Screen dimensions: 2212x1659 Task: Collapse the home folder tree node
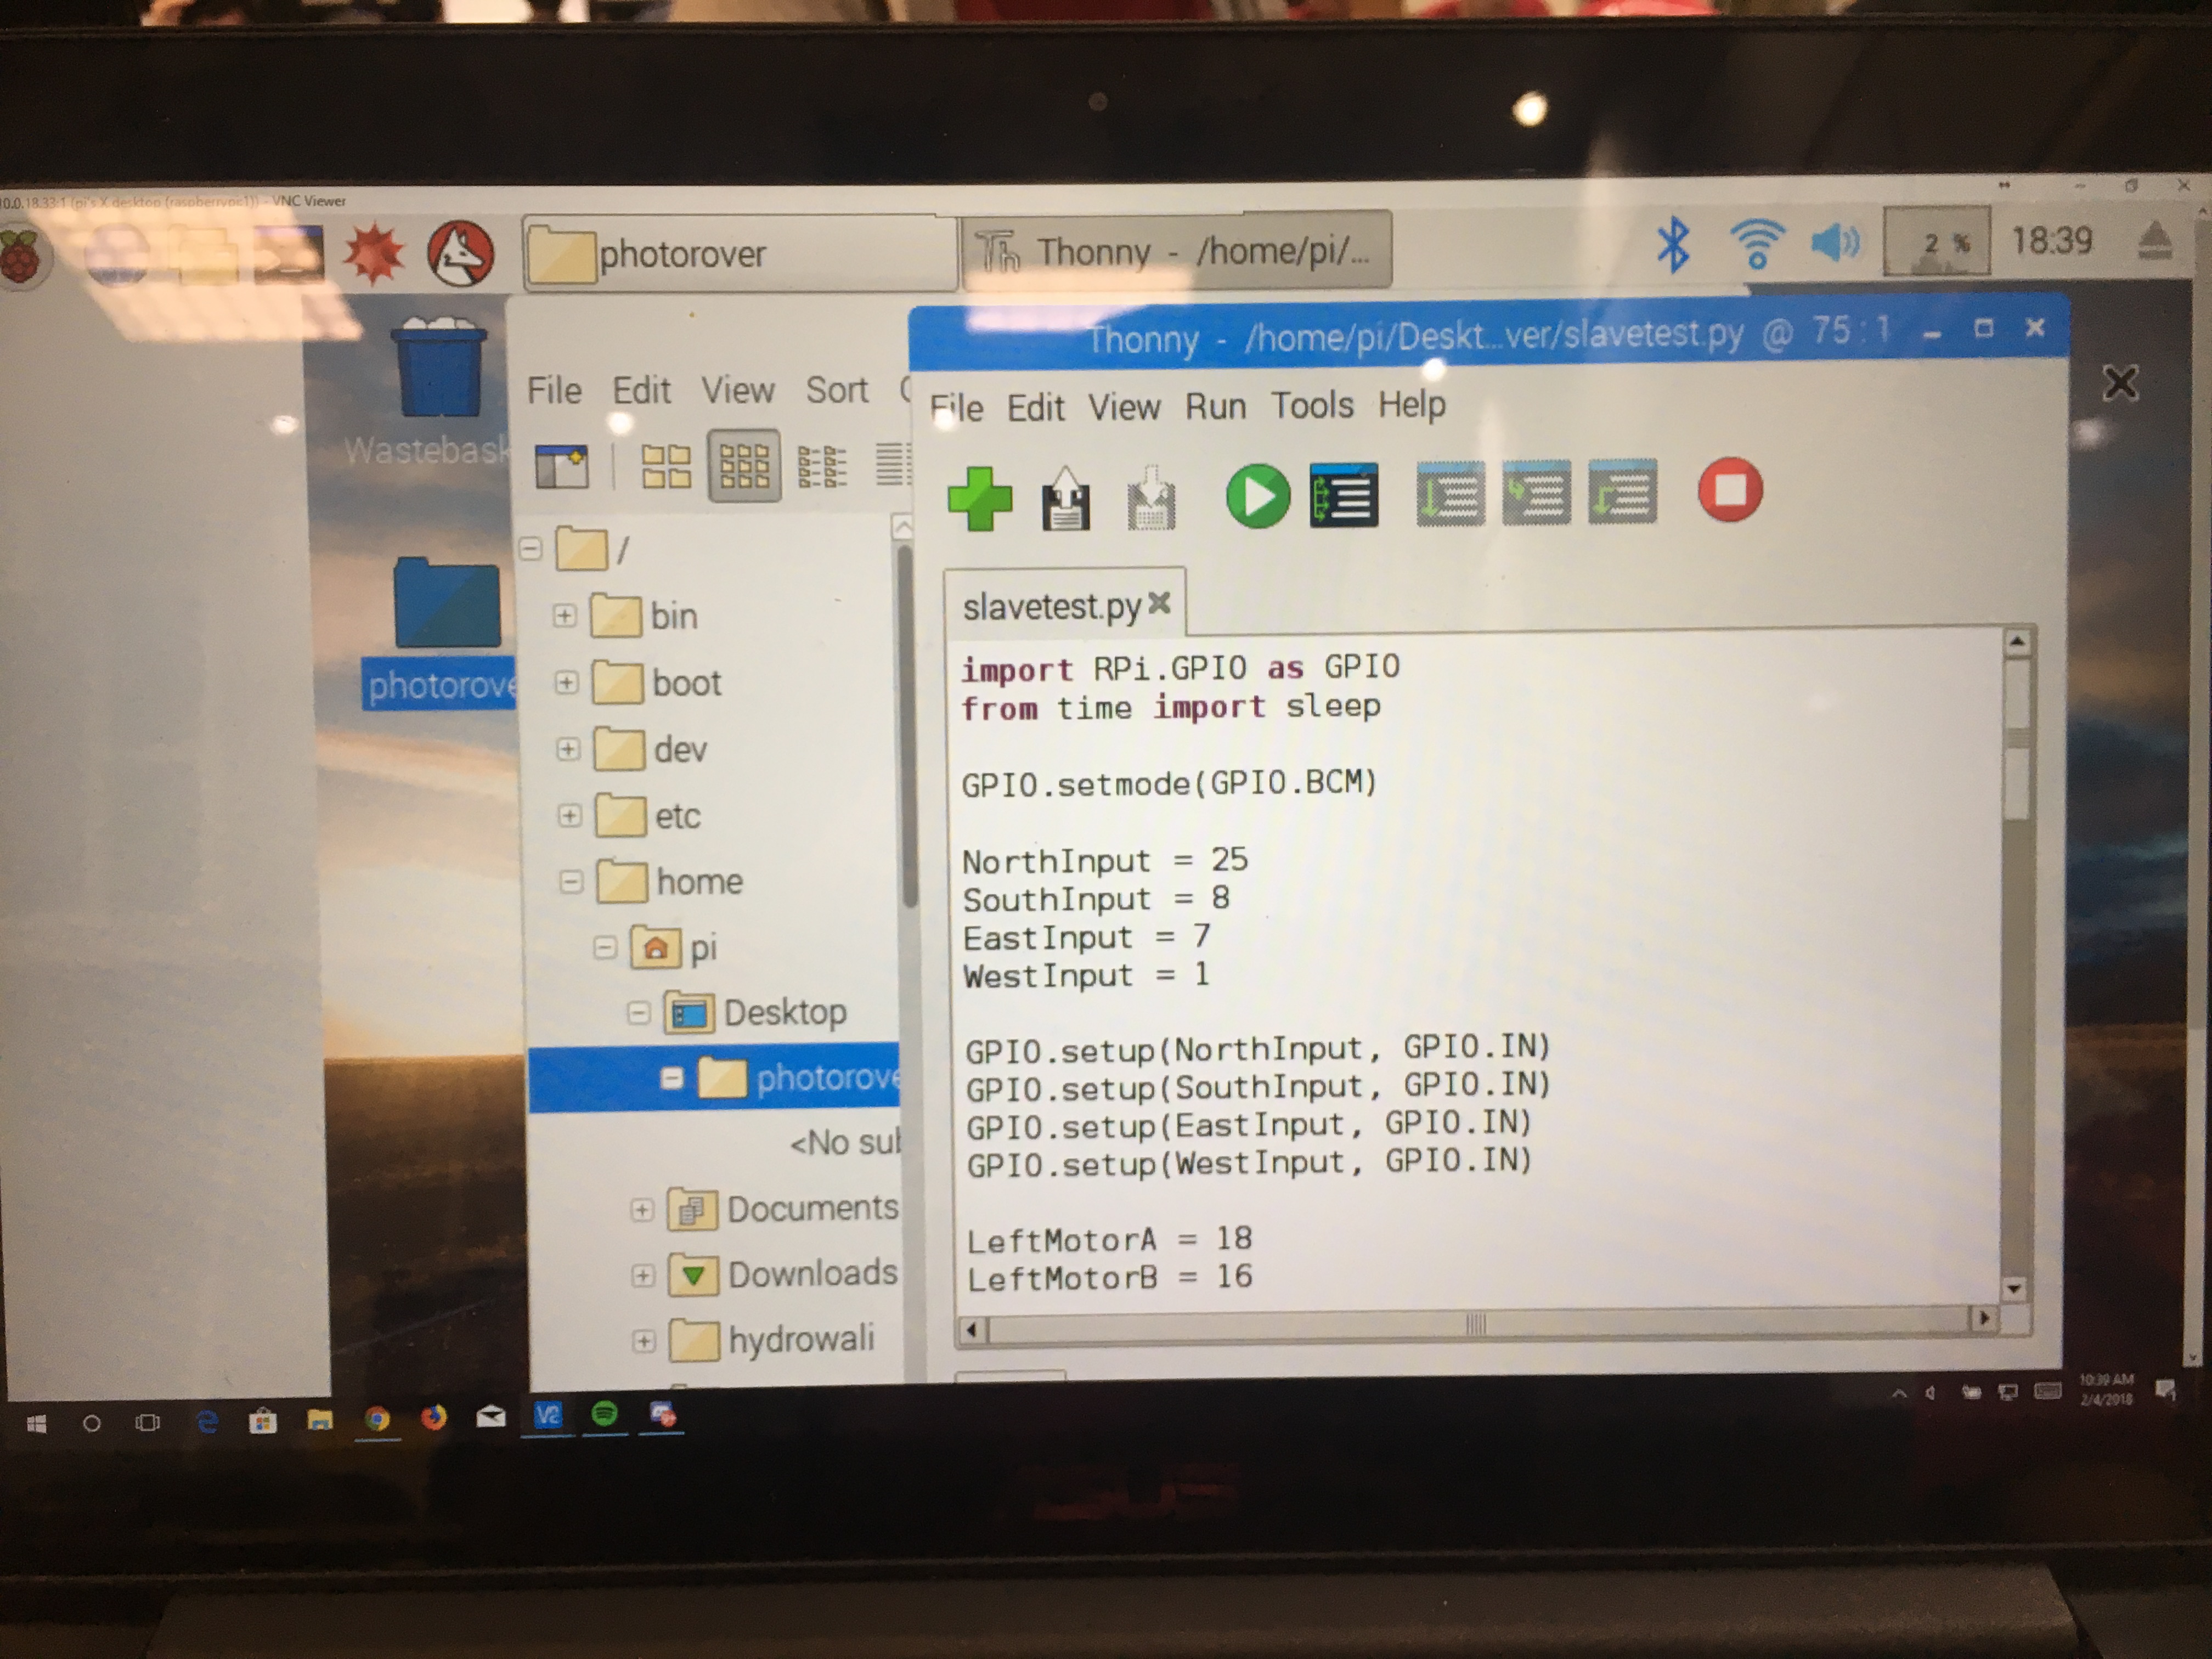[x=571, y=882]
